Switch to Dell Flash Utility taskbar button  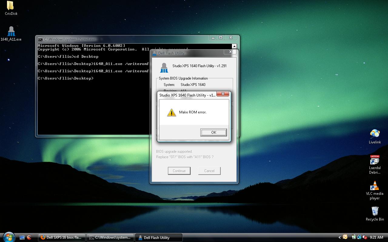(x=159, y=237)
